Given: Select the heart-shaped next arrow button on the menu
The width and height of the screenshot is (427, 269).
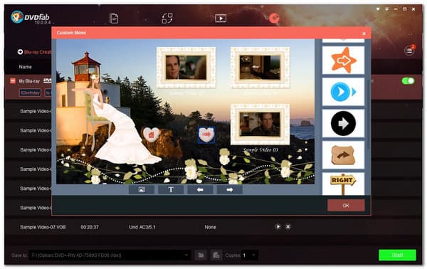Looking at the screenshot, I should click(x=206, y=134).
